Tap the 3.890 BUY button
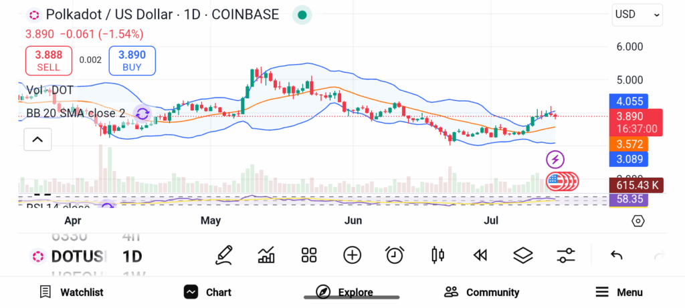 coord(132,61)
